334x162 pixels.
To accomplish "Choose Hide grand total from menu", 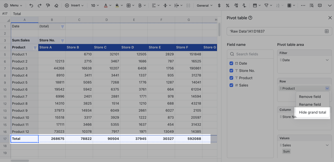I will [312, 112].
